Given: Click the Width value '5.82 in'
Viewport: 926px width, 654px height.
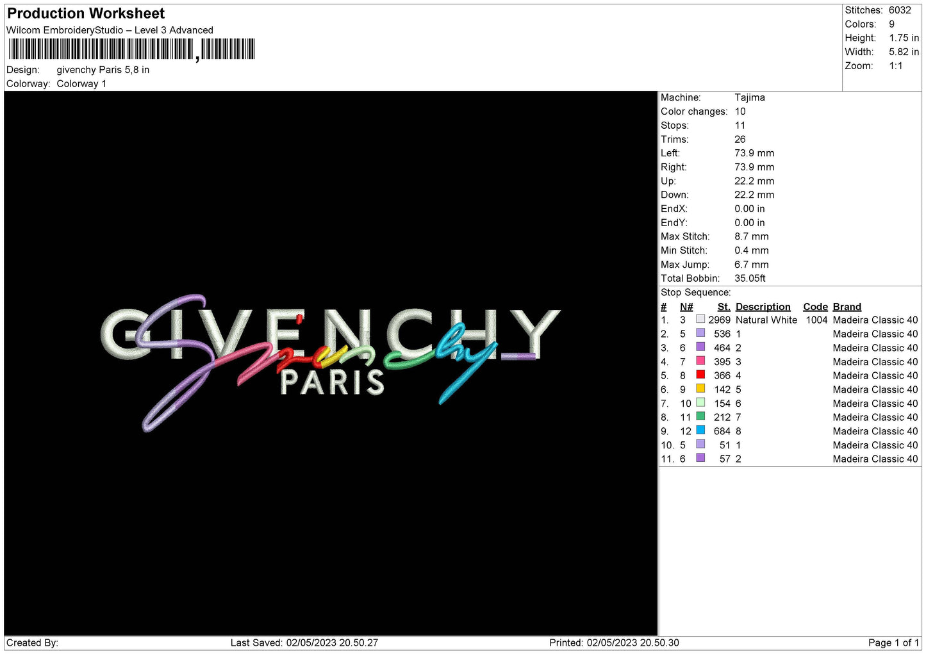Looking at the screenshot, I should tap(904, 52).
